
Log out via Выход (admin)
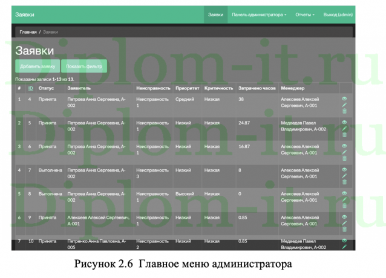pyautogui.click(x=338, y=15)
